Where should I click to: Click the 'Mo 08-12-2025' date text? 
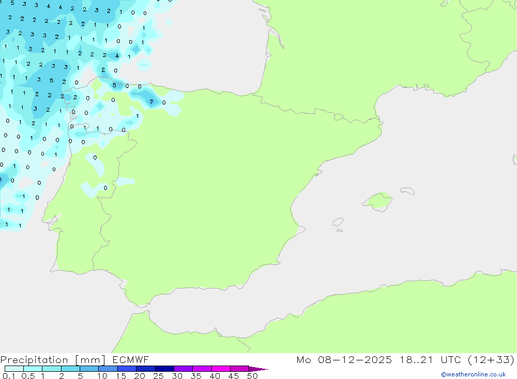[x=344, y=360]
